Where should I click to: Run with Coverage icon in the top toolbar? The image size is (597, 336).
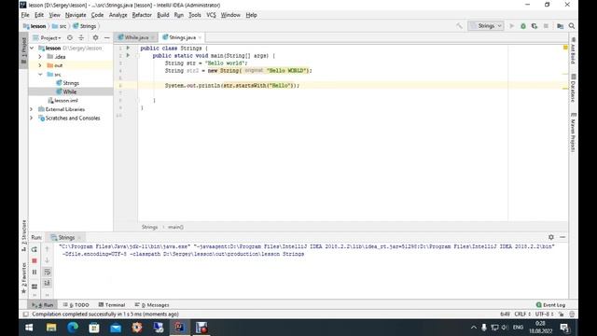point(535,26)
